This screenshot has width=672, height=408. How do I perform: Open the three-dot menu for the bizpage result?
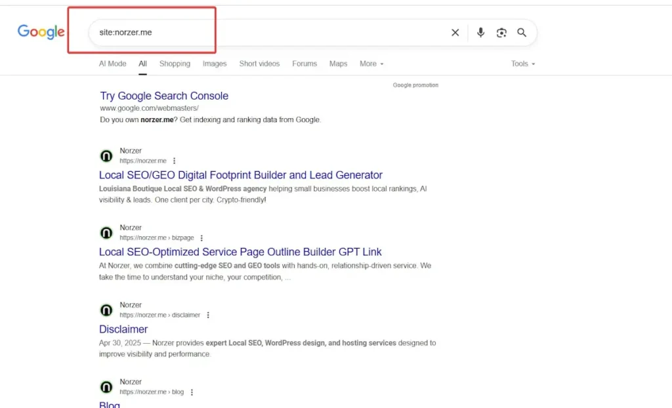coord(201,238)
